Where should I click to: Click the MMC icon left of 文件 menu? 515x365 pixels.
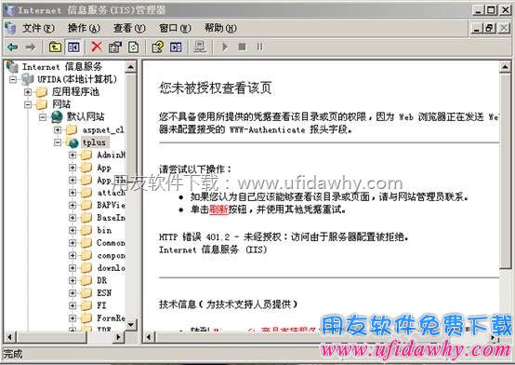coord(10,28)
